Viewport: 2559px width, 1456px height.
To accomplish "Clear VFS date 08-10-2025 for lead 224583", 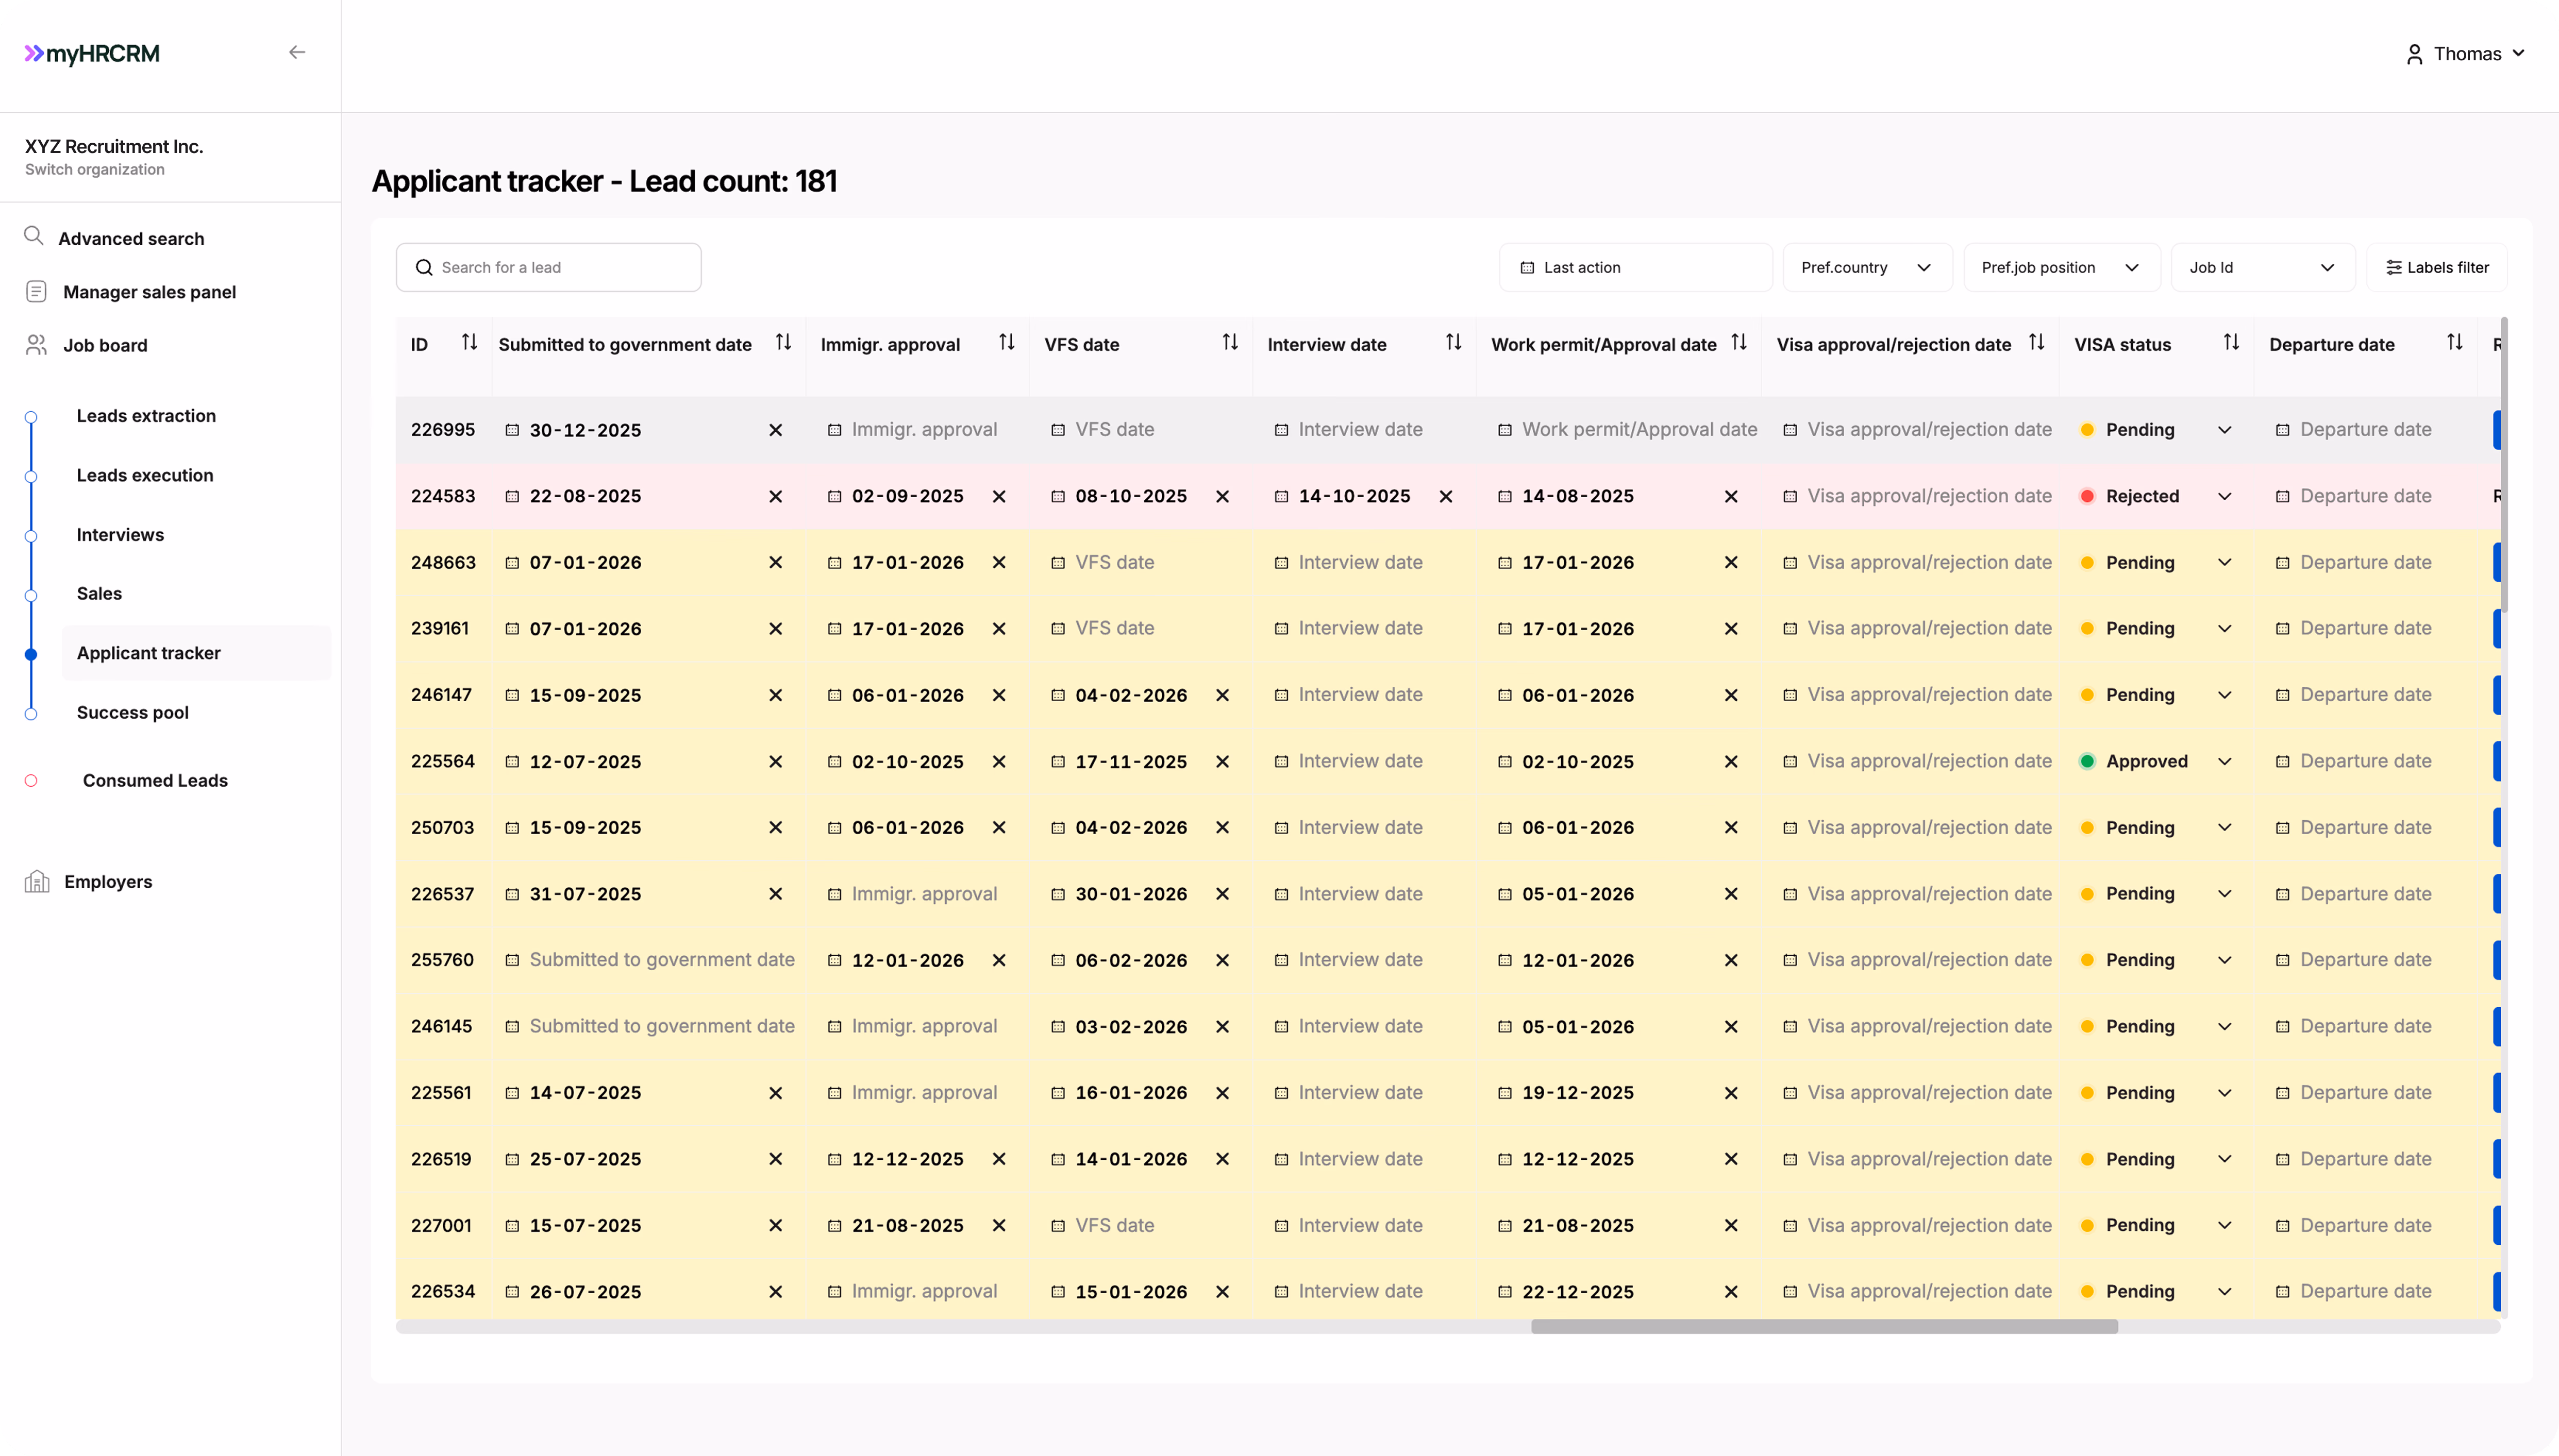I will [x=1223, y=496].
